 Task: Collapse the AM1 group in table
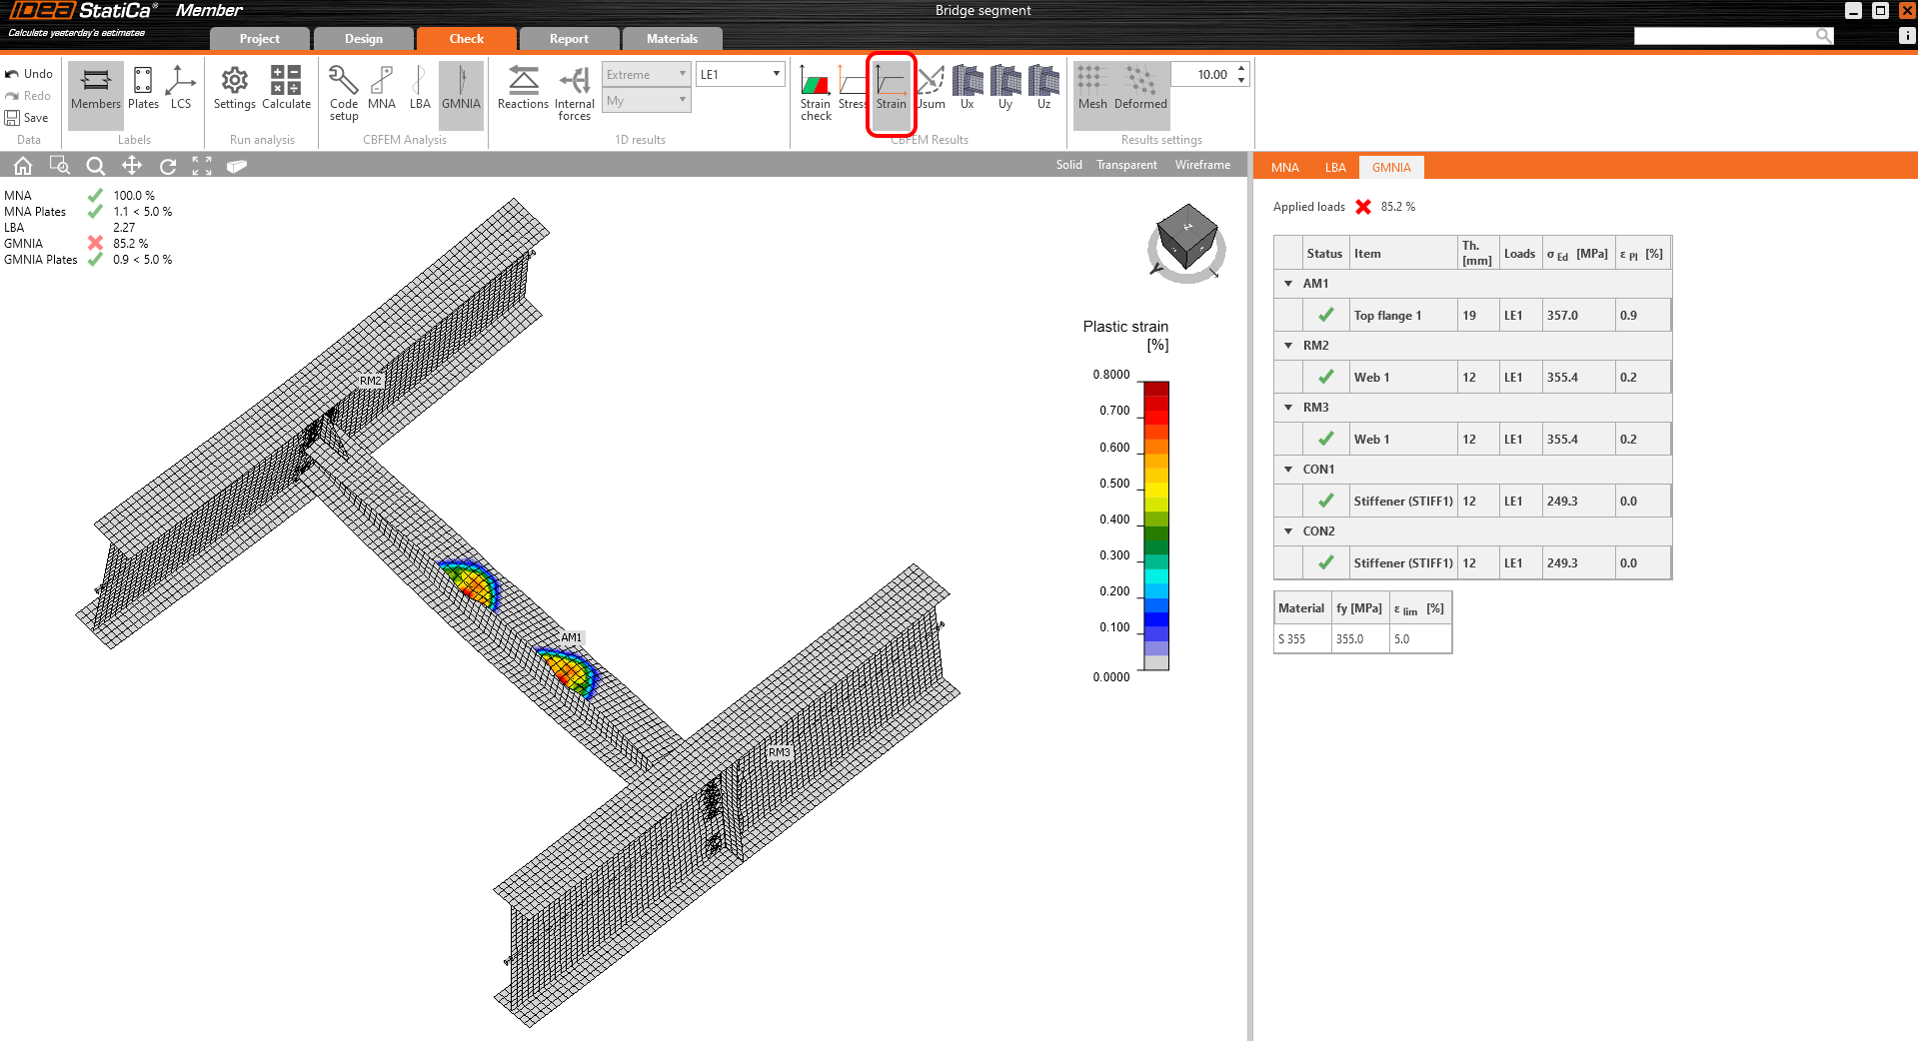click(1288, 284)
